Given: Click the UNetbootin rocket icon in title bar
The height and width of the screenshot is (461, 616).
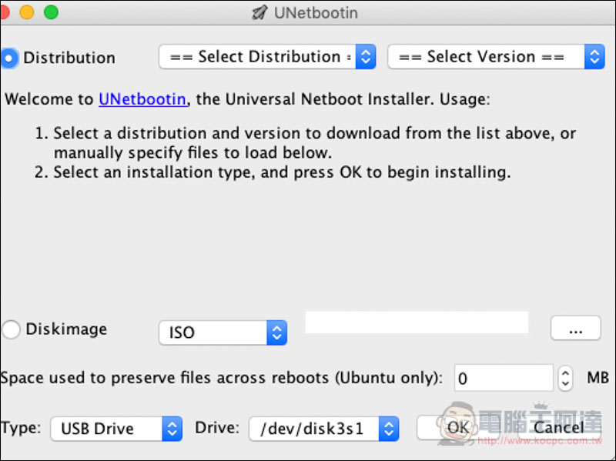Looking at the screenshot, I should pyautogui.click(x=259, y=12).
